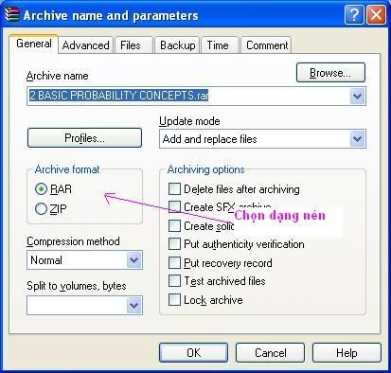391x373 pixels.
Task: Open the Comment tab
Action: coord(266,45)
